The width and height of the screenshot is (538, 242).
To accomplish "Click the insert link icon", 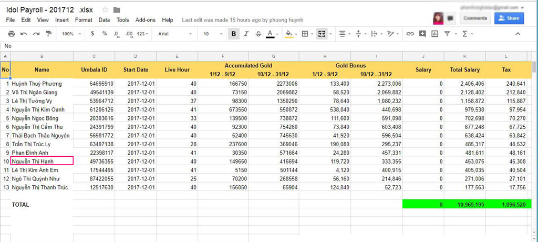I will (x=410, y=34).
